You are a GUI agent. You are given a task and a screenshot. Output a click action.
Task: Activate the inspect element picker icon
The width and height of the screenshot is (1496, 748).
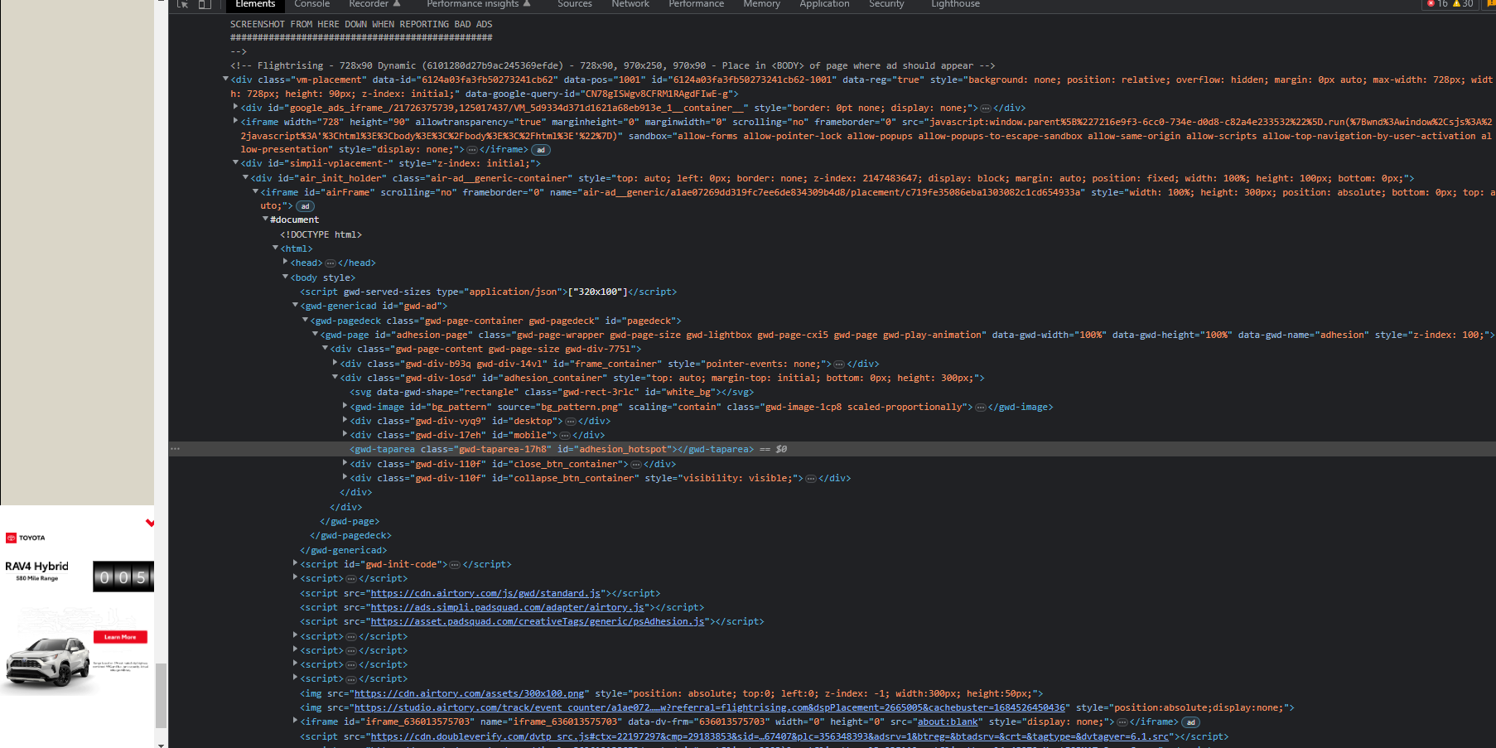[x=183, y=4]
